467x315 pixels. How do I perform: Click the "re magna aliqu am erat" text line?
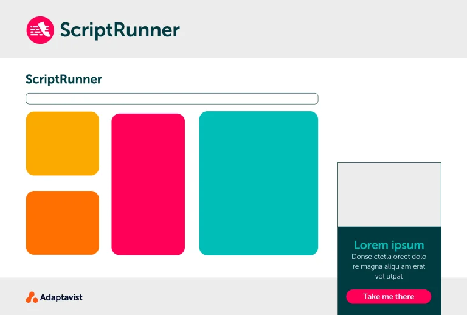[389, 266]
